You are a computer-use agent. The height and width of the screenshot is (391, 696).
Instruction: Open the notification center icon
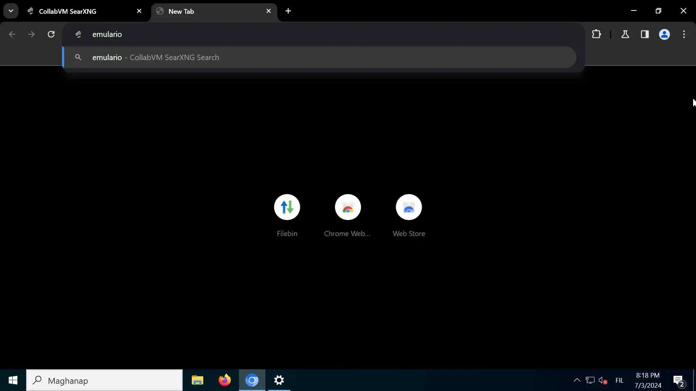click(679, 381)
